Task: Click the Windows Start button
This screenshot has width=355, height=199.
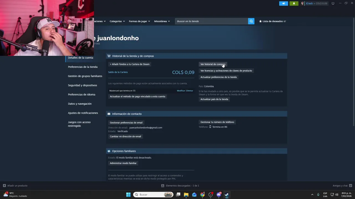Action: [128, 195]
